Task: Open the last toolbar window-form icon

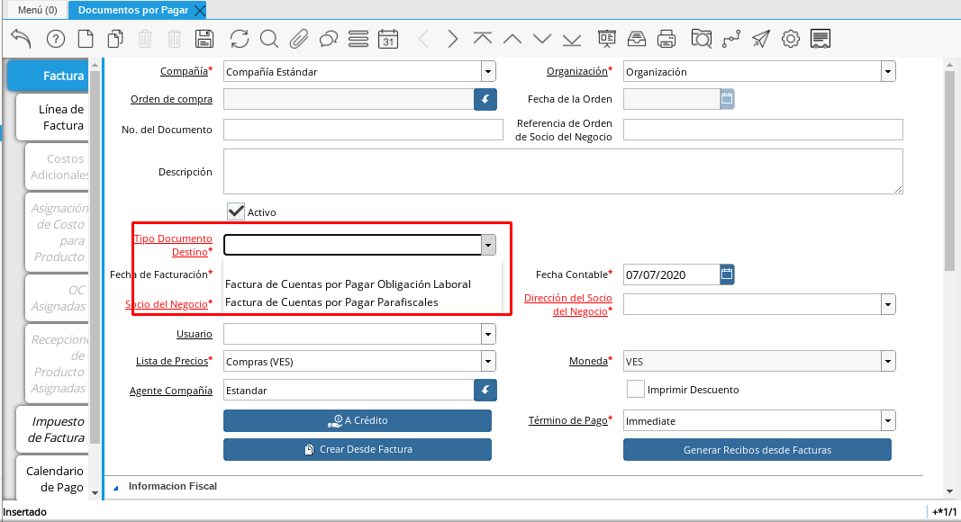Action: (820, 40)
